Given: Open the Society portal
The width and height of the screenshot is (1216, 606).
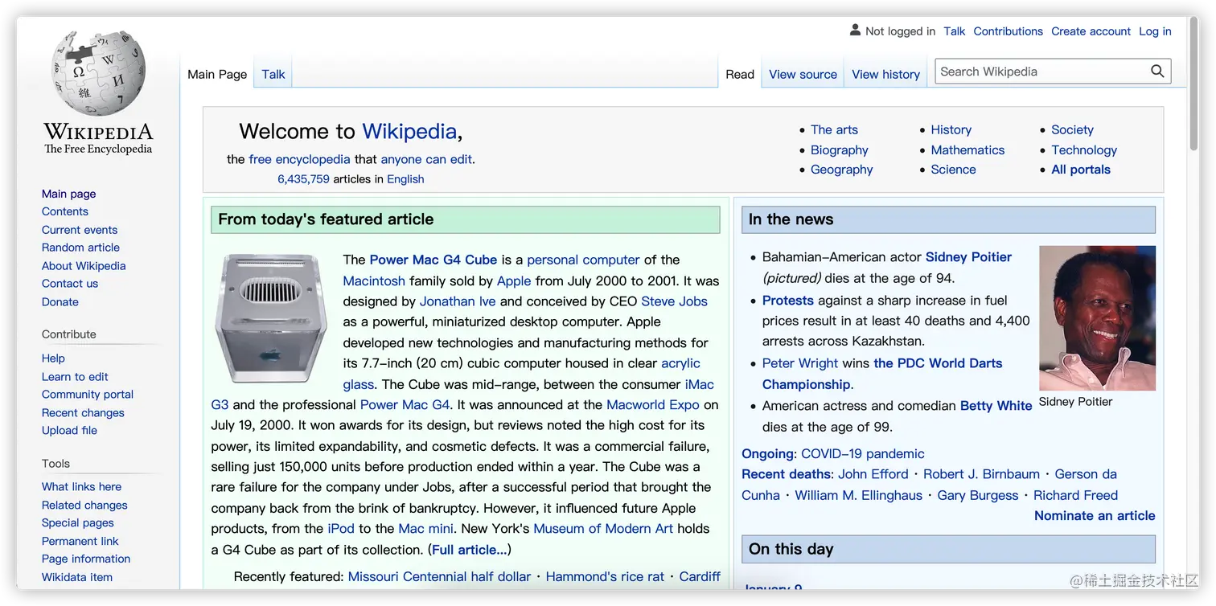Looking at the screenshot, I should tap(1072, 130).
